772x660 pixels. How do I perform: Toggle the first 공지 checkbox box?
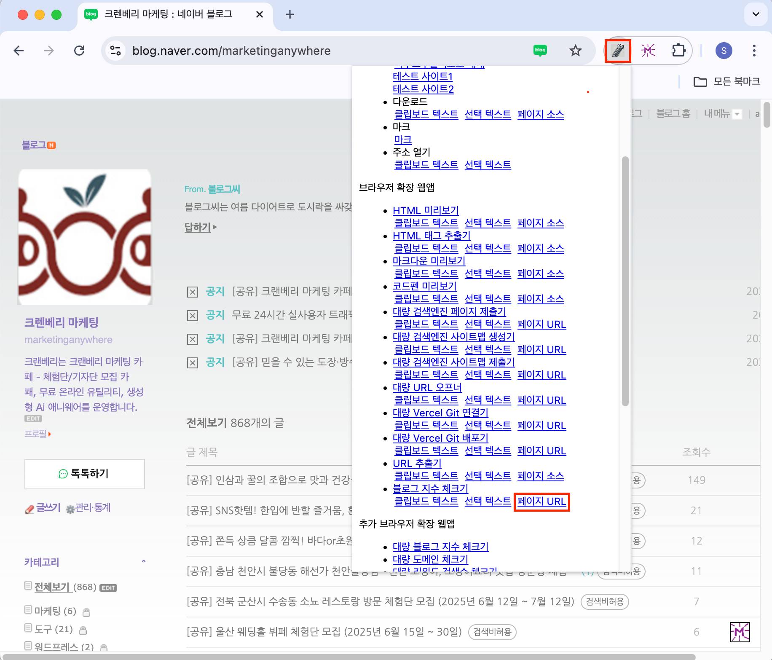pos(193,292)
